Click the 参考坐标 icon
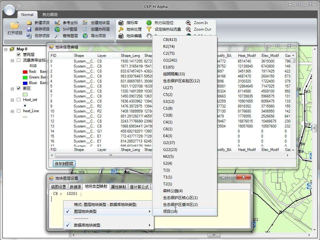This screenshot has width=320, height=240. click(57, 22)
